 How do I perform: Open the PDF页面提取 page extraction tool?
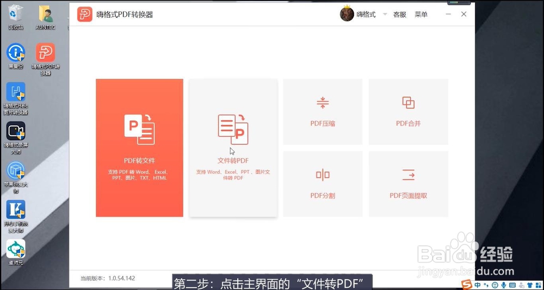click(409, 184)
